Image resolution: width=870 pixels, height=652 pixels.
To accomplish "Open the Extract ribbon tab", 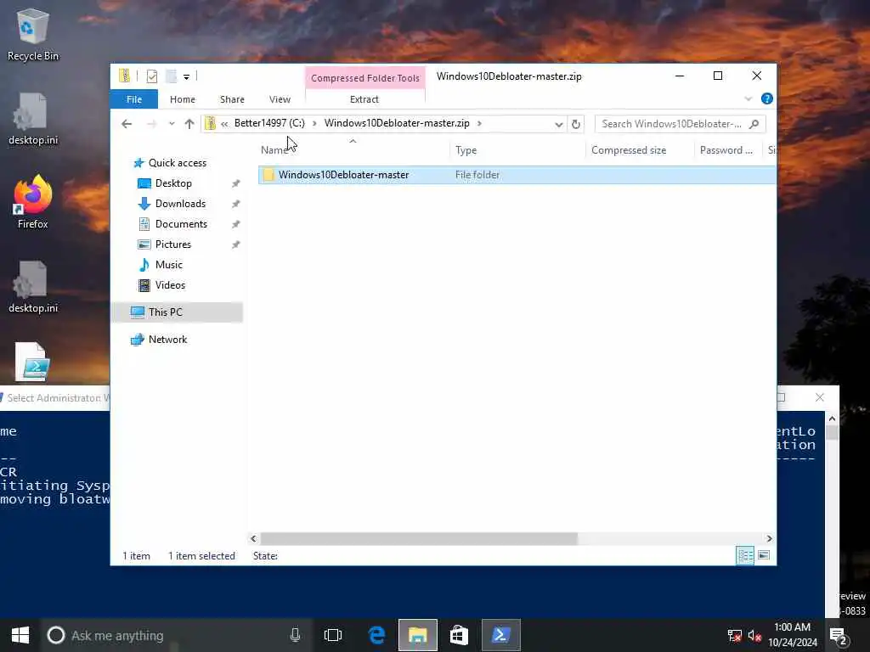I will 364,99.
